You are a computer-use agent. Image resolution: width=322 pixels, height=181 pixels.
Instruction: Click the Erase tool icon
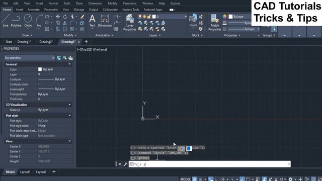[x=82, y=17]
